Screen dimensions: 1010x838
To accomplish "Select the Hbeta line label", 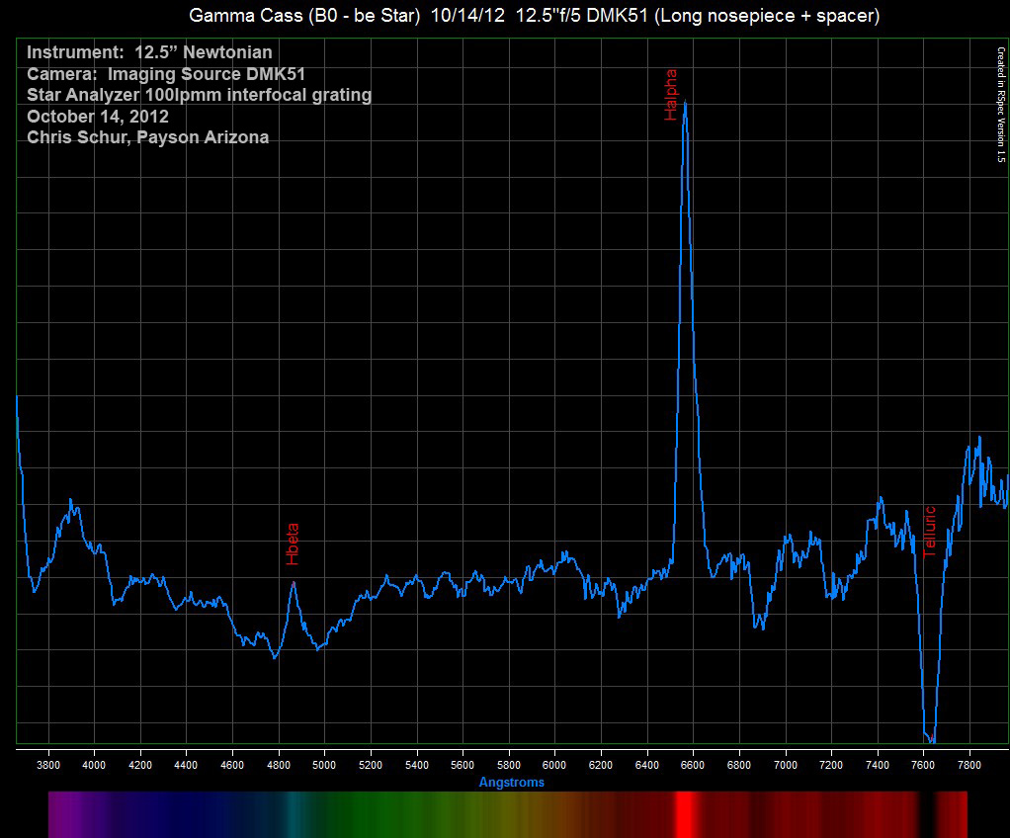I will click(x=293, y=544).
